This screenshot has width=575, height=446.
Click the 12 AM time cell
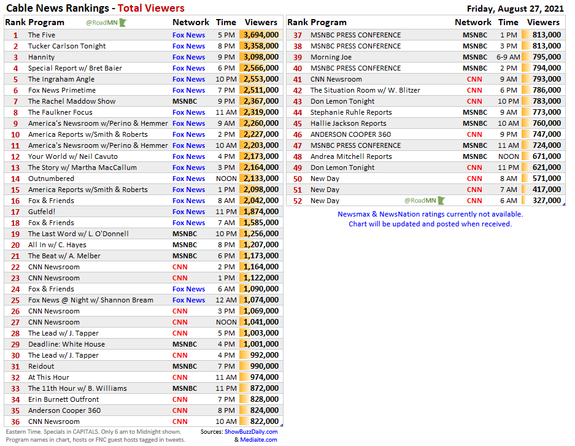(x=226, y=300)
